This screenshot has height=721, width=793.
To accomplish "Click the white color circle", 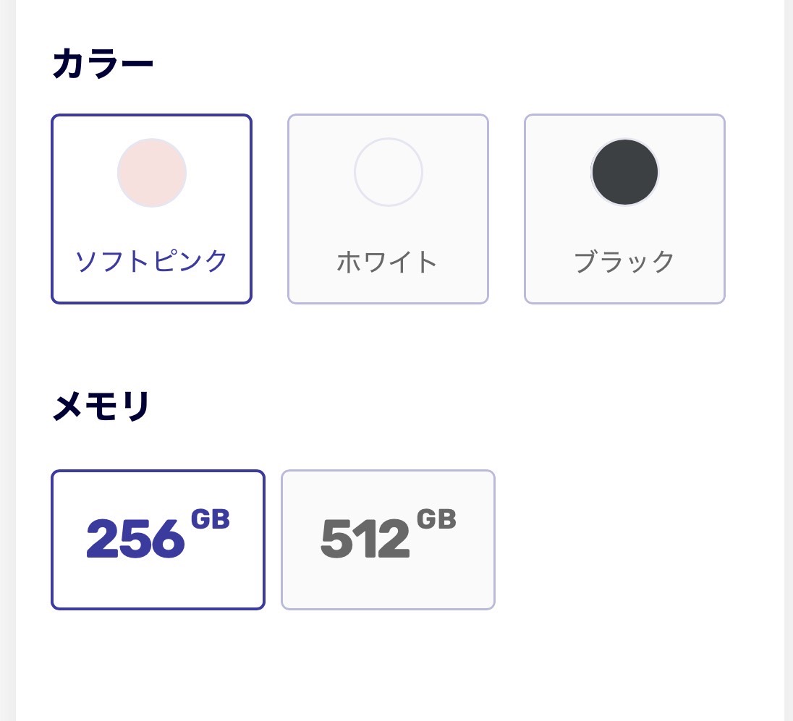I will (389, 173).
